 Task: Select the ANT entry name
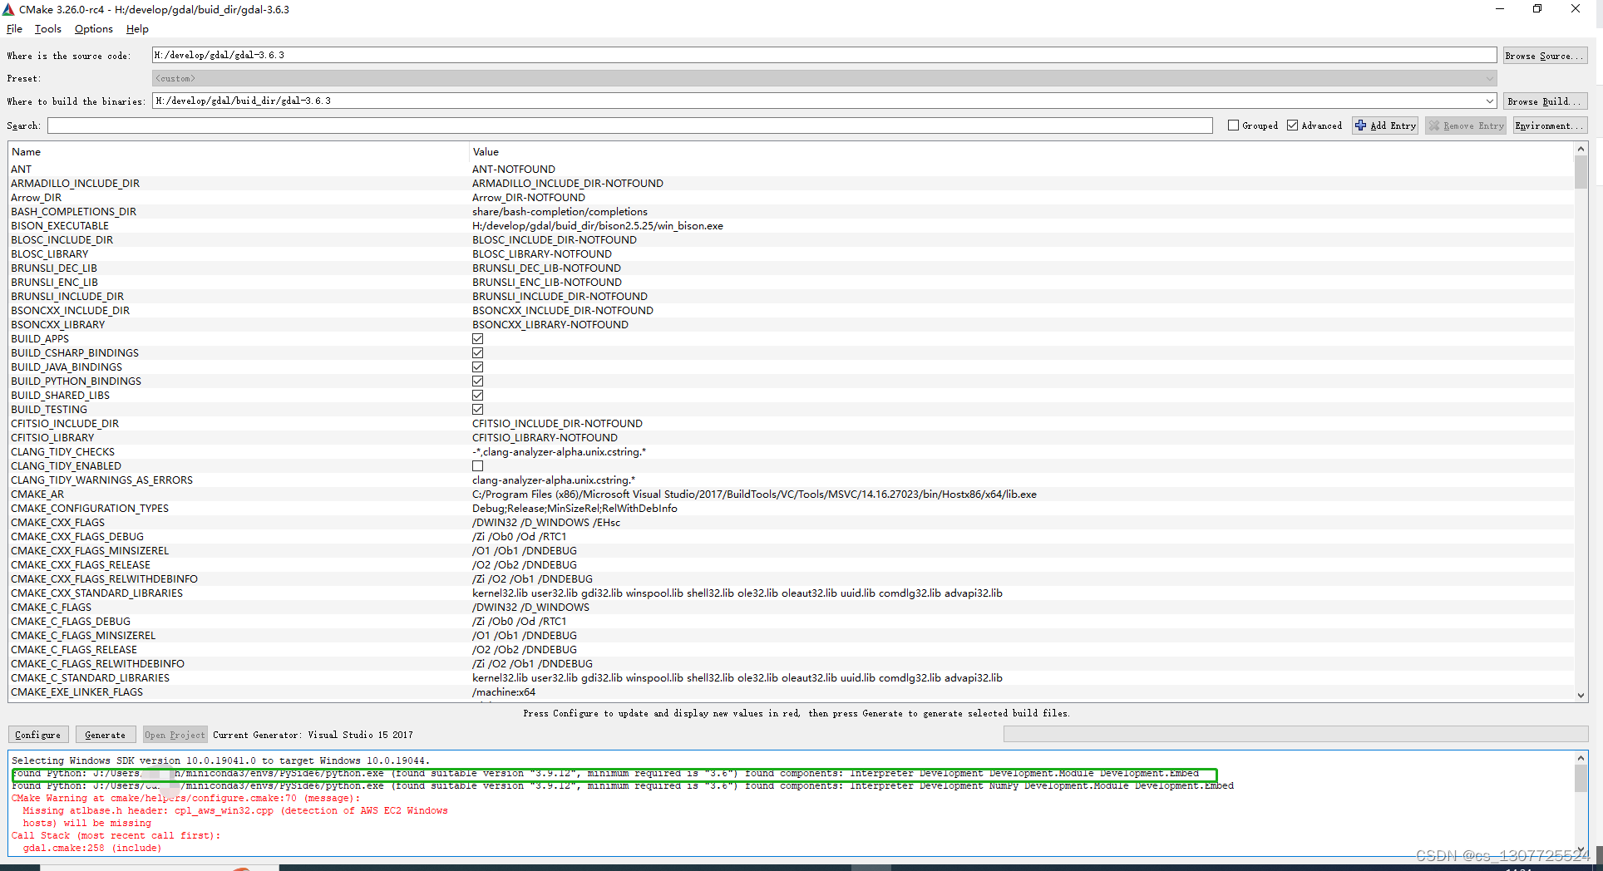point(21,170)
